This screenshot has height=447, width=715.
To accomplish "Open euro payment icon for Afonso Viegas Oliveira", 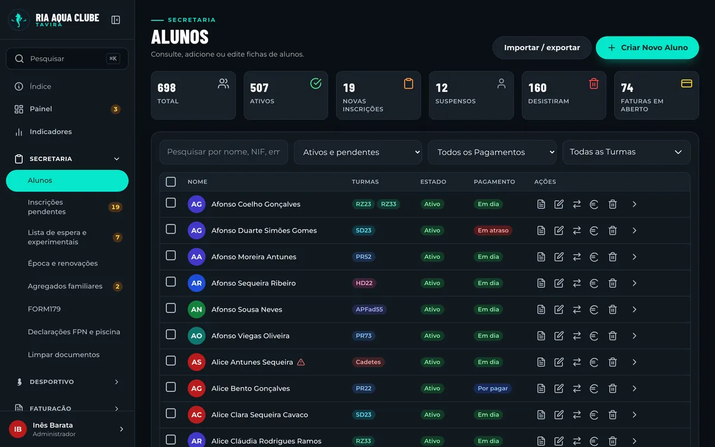I will point(594,336).
